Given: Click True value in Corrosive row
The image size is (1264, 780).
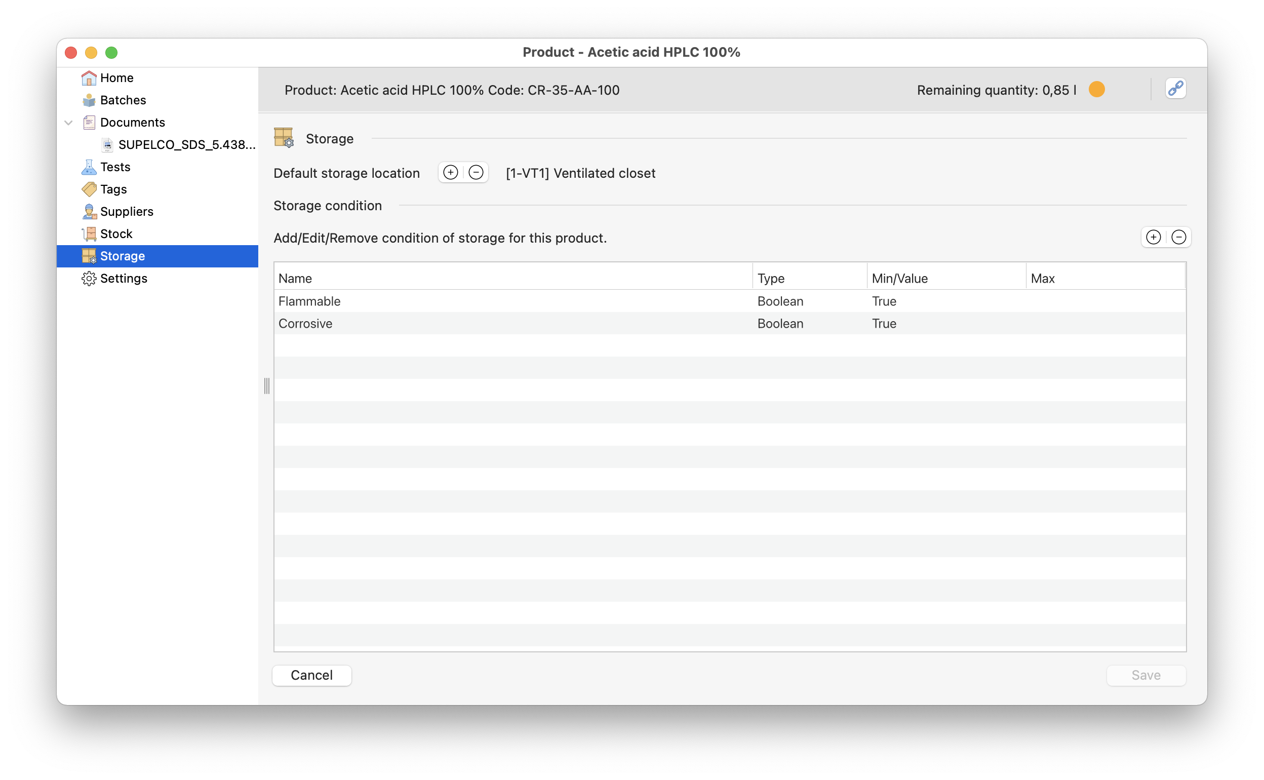Looking at the screenshot, I should pyautogui.click(x=884, y=324).
